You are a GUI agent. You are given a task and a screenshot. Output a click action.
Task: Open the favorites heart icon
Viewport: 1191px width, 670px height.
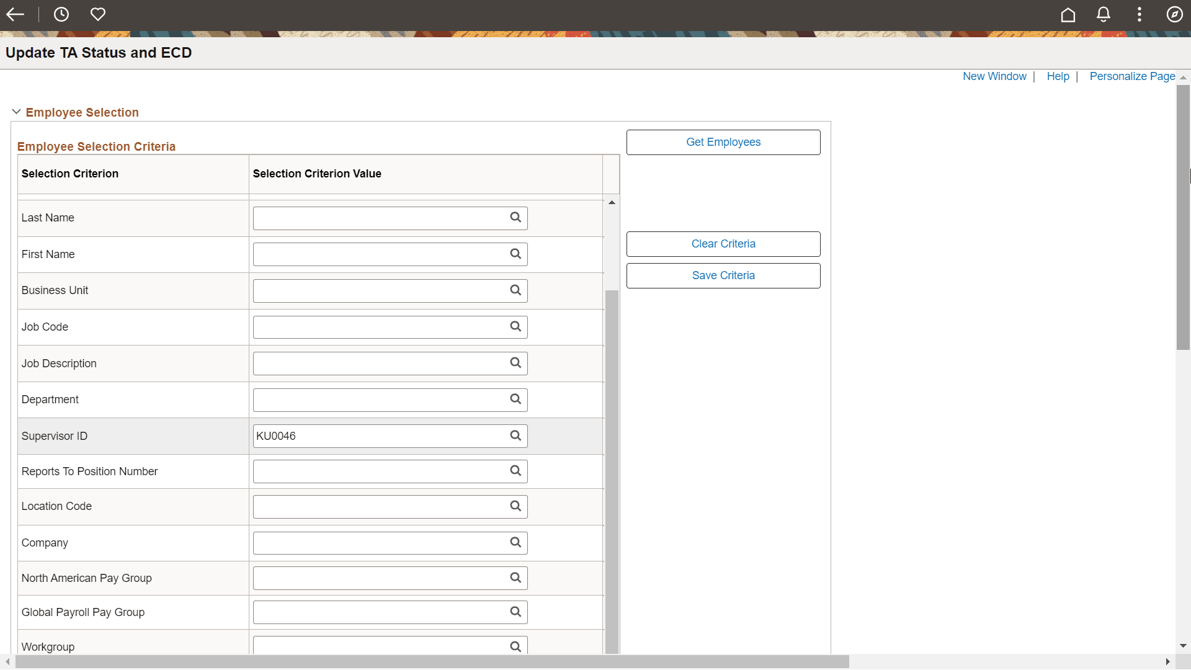[x=98, y=14]
